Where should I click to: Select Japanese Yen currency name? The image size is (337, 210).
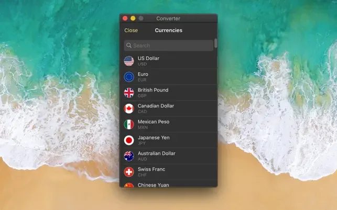[154, 137]
